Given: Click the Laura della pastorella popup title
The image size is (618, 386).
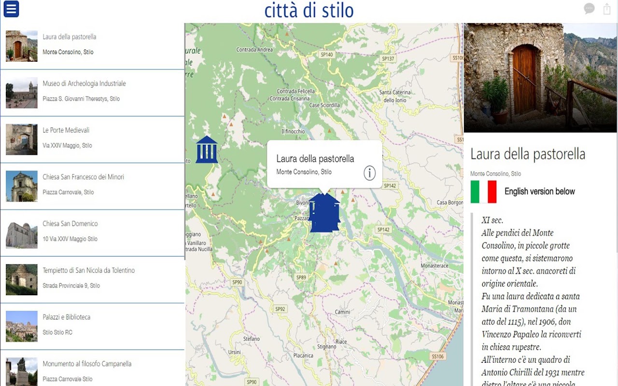Looking at the screenshot, I should coord(315,159).
